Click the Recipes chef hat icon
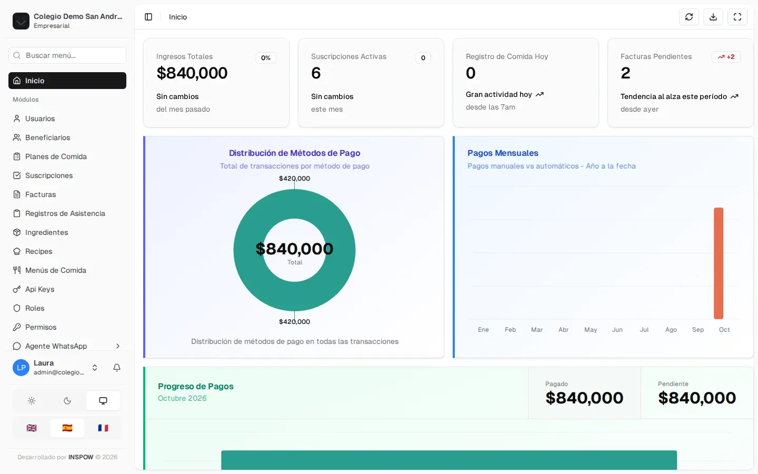This screenshot has width=758, height=474. click(x=17, y=251)
